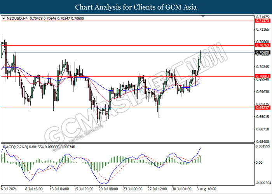Screen dimensions: 272x194
Task: Click the 0.71165 price scale value
Action: coord(263,29)
